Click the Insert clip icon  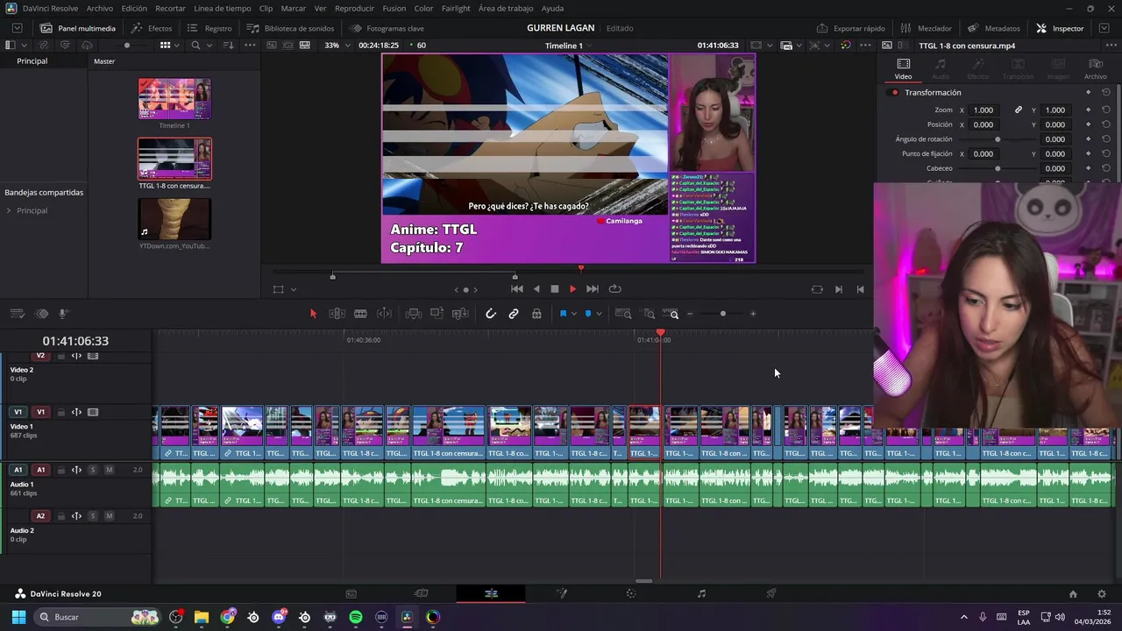pos(413,314)
